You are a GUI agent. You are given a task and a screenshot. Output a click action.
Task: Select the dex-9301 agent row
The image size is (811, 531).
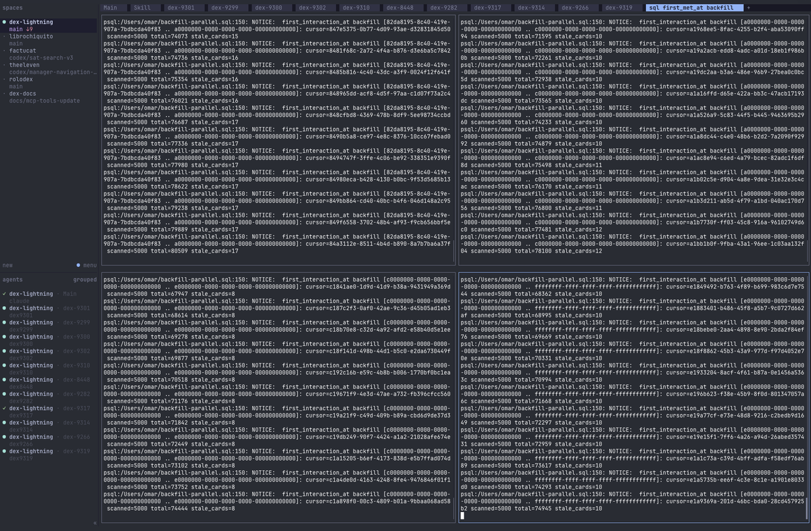pos(48,311)
